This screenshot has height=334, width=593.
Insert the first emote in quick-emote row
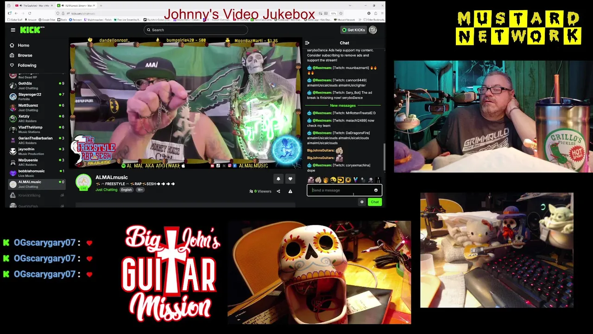pos(311,180)
